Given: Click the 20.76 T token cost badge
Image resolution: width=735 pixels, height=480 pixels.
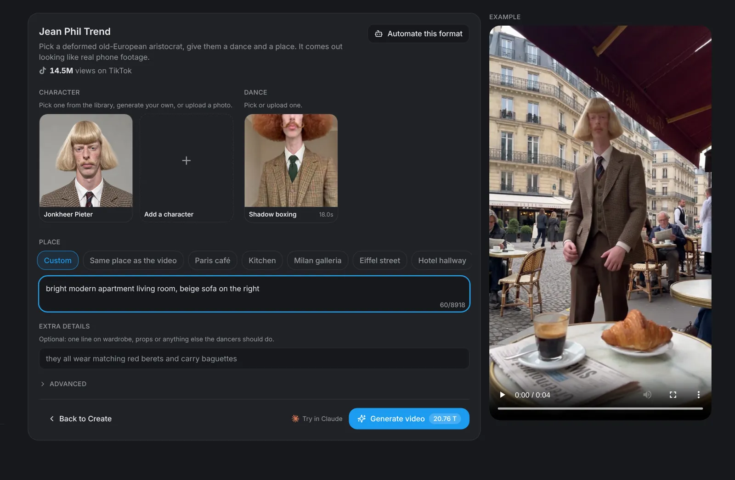Looking at the screenshot, I should (x=445, y=419).
